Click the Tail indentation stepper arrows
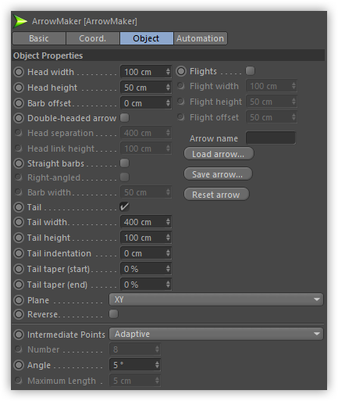The width and height of the screenshot is (338, 401). [x=168, y=253]
